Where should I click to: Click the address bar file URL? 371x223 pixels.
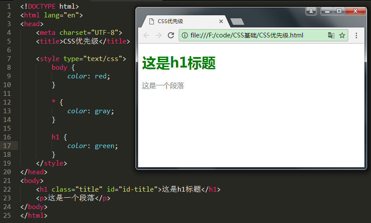click(247, 35)
